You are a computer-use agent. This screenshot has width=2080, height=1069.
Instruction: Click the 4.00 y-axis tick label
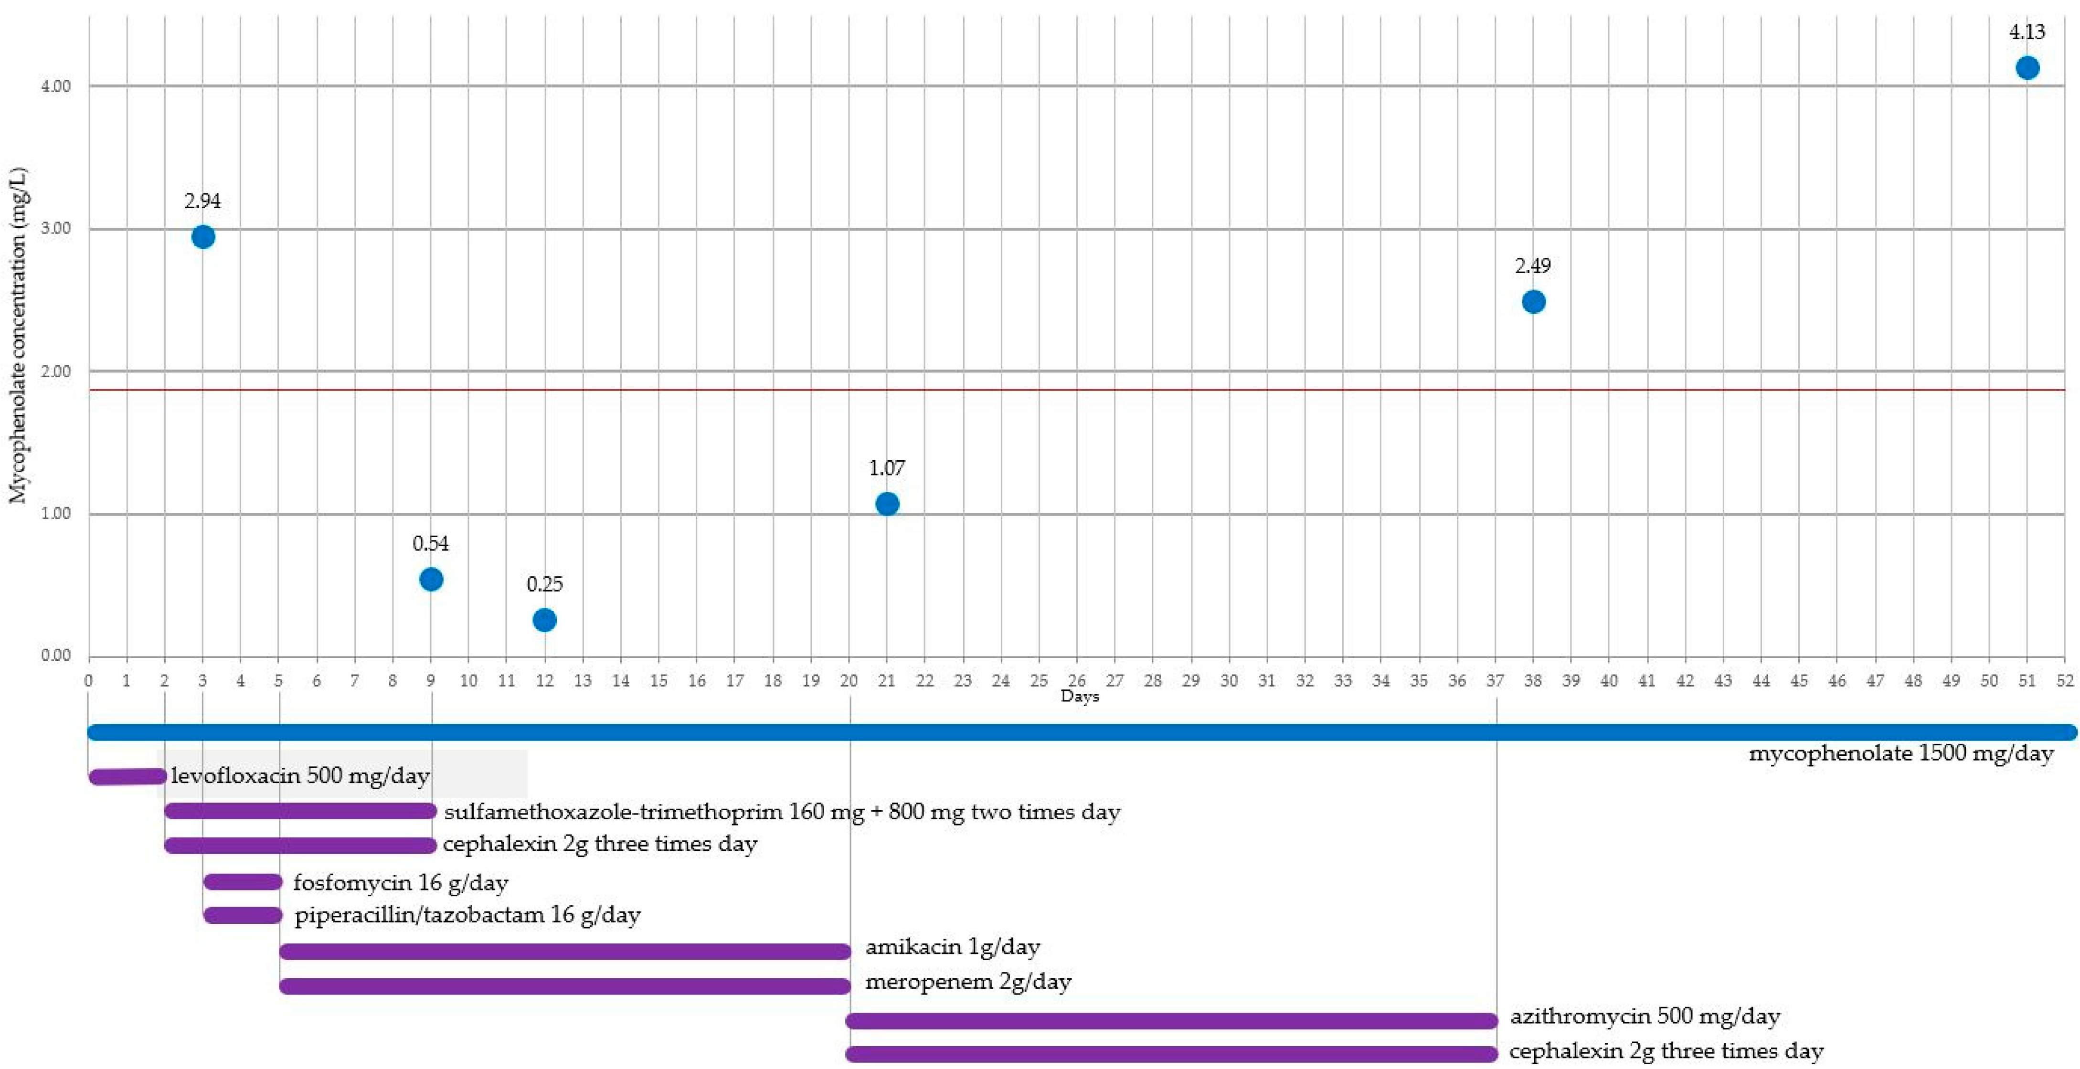(x=56, y=86)
